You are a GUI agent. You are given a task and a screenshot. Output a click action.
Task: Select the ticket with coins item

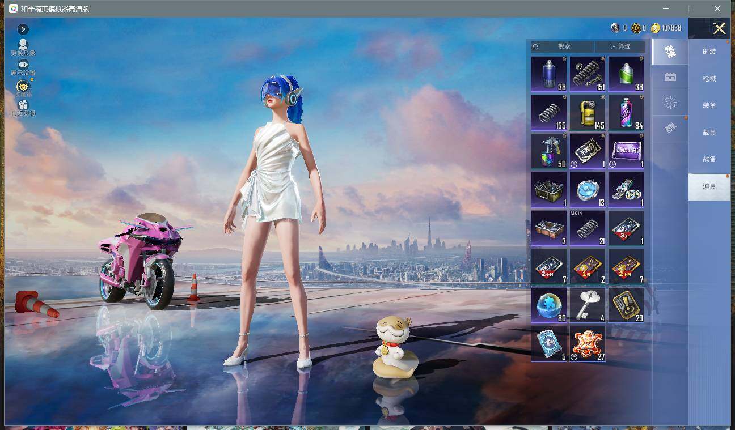(626, 189)
